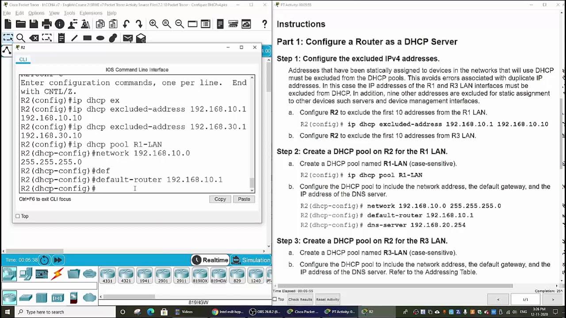Zoom in on the workspace

pyautogui.click(x=153, y=24)
